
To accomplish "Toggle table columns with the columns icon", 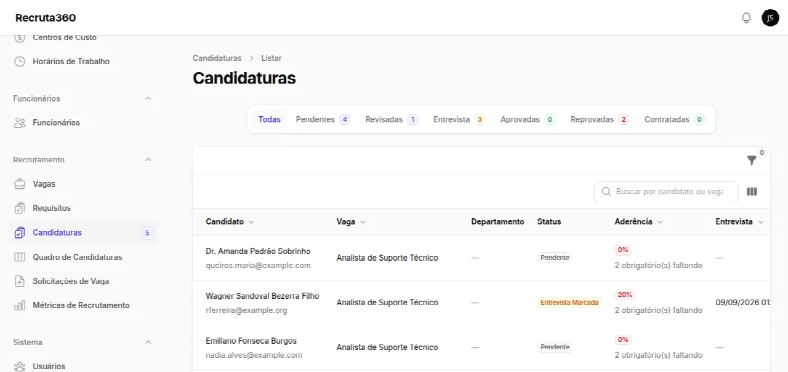I will pos(752,192).
